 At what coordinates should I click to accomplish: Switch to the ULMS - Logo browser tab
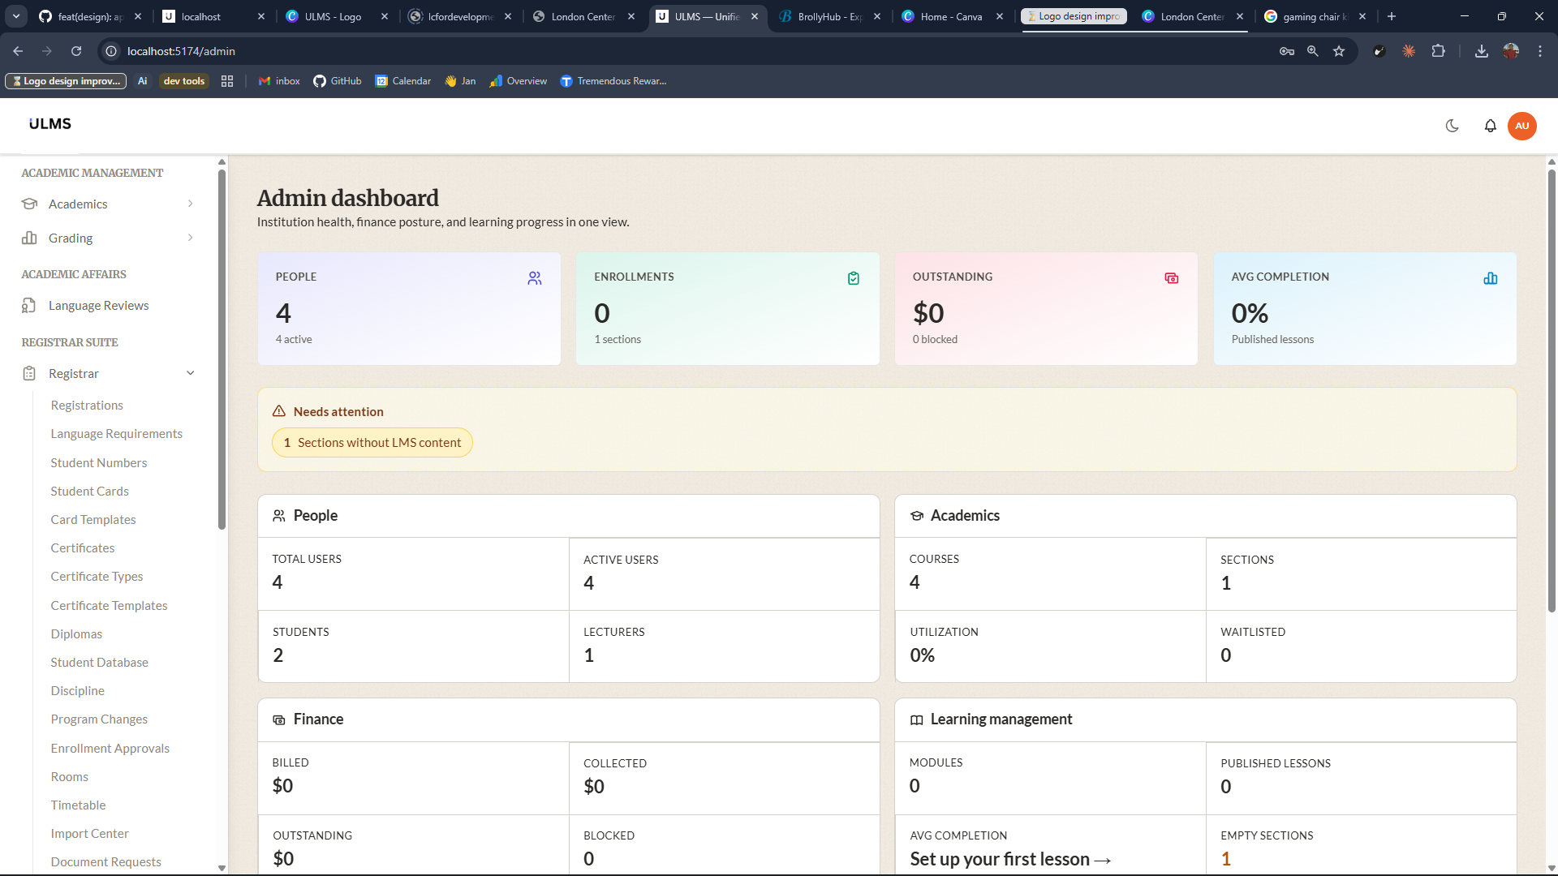tap(334, 16)
